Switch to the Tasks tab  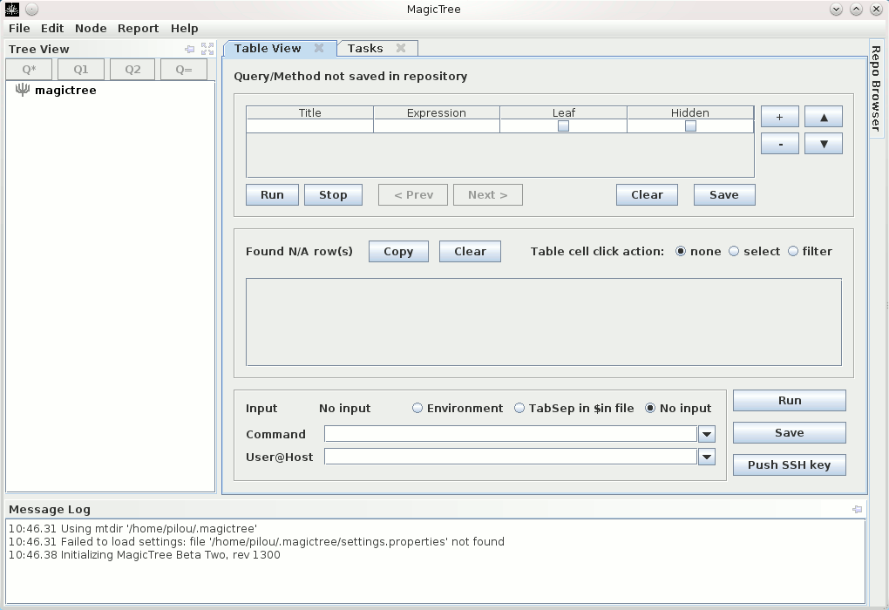pyautogui.click(x=365, y=49)
